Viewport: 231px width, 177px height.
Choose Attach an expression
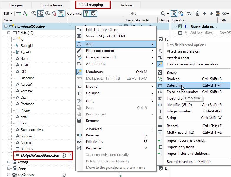point(194,51)
